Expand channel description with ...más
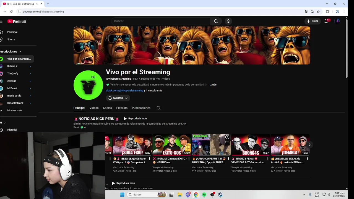The width and height of the screenshot is (354, 199). pos(213,85)
